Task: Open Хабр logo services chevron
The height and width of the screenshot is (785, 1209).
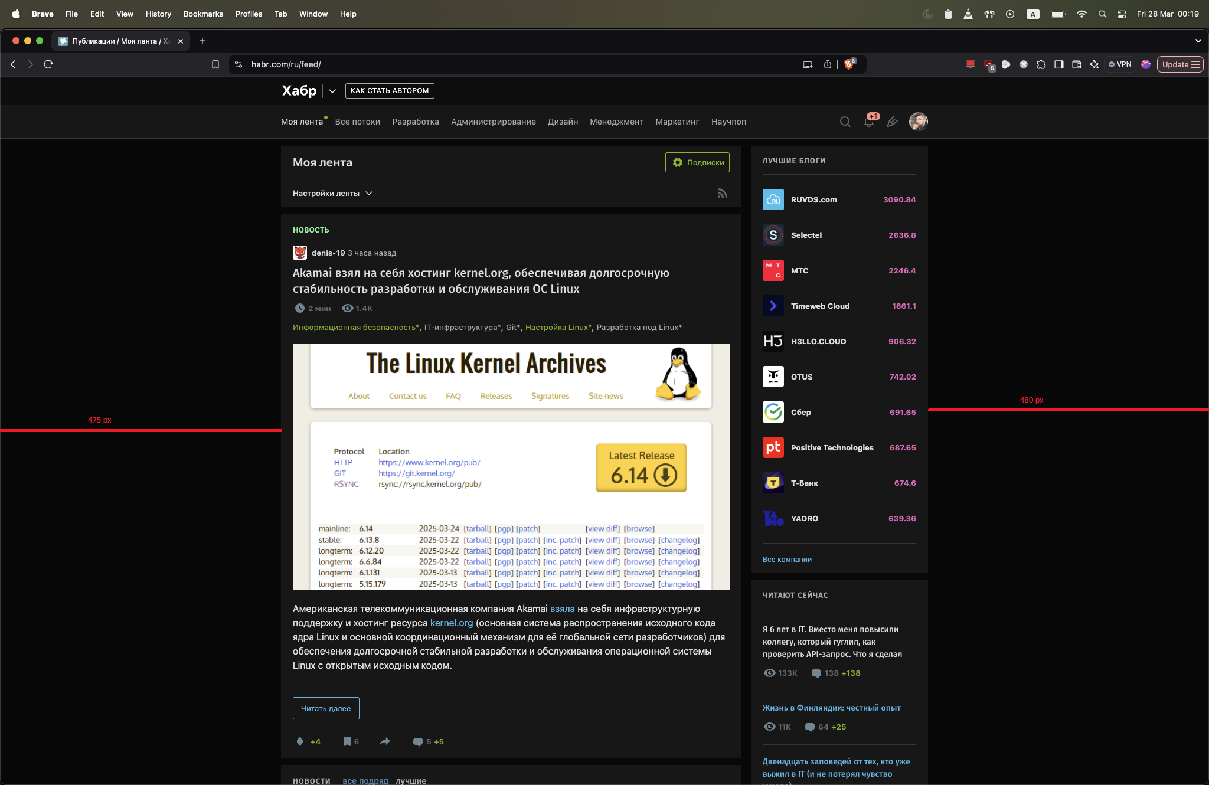Action: click(332, 91)
